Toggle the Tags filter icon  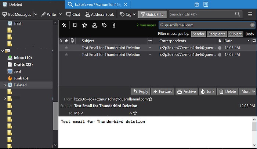[104, 25]
